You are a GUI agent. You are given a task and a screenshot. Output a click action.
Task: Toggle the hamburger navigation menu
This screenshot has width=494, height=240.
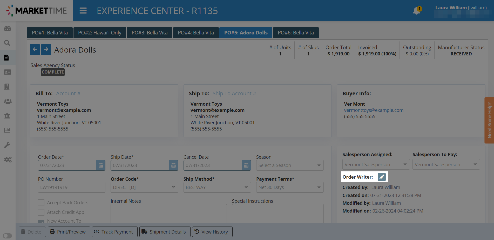pyautogui.click(x=83, y=11)
